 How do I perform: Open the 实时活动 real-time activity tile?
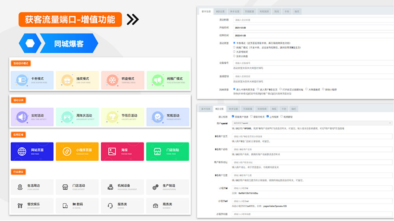click(32, 117)
